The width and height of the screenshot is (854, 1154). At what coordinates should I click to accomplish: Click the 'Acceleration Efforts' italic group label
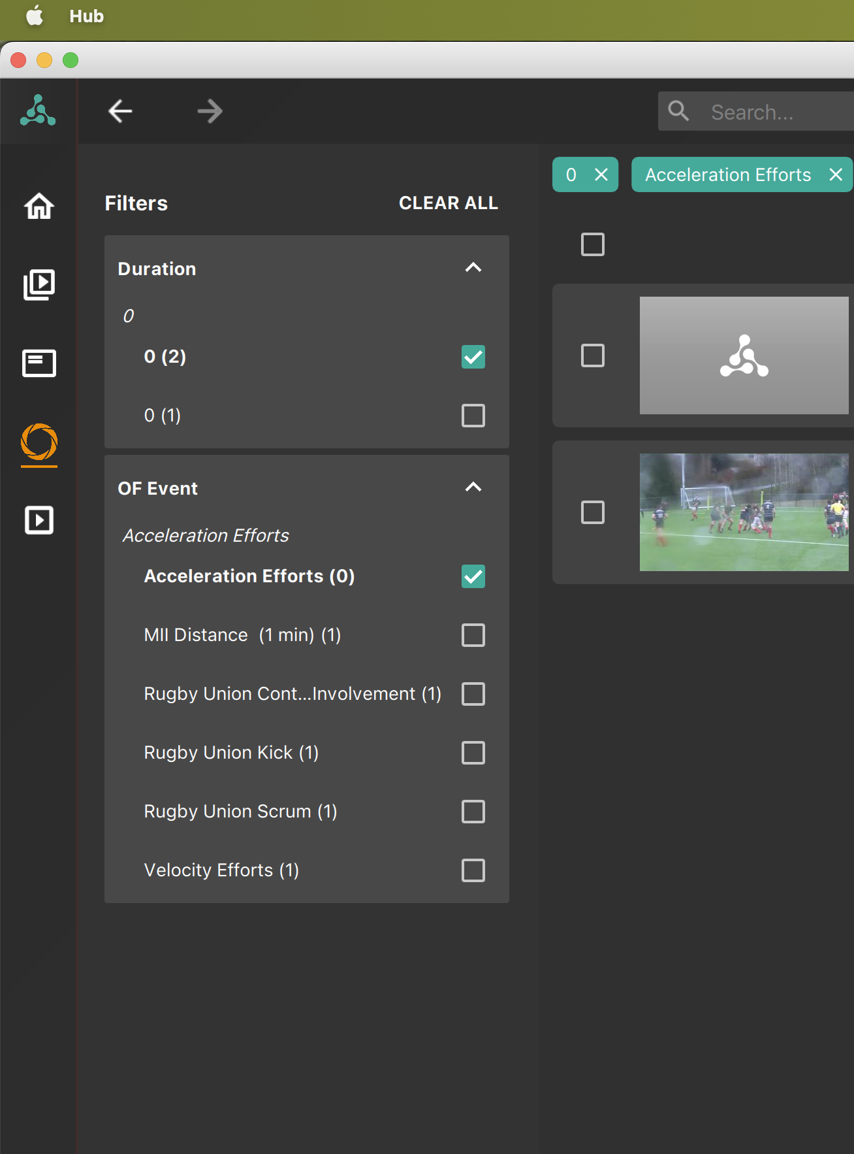coord(206,536)
